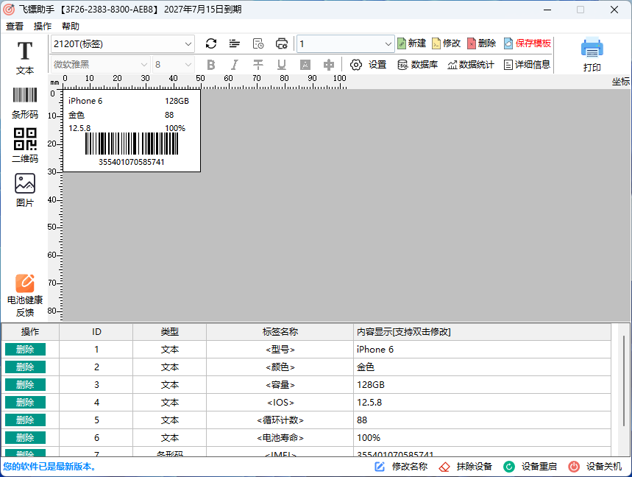This screenshot has width=632, height=477.
Task: Delete row 2 颜色 entry
Action: [x=25, y=367]
